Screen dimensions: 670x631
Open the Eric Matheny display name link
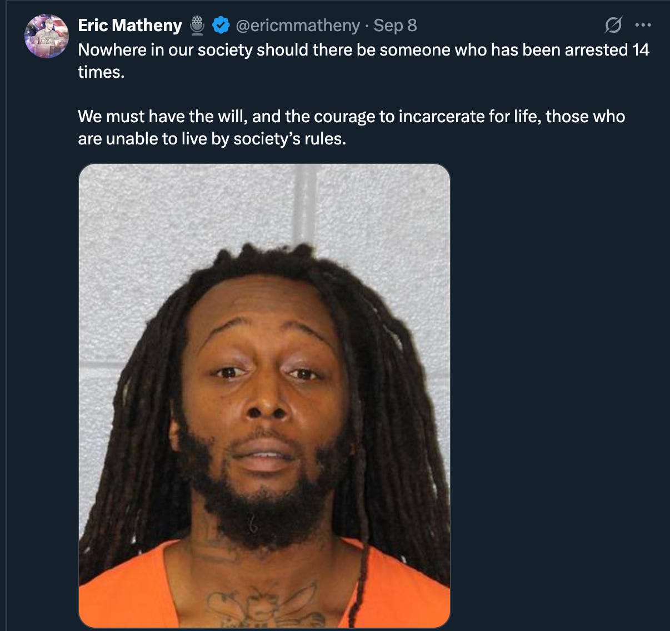(130, 26)
